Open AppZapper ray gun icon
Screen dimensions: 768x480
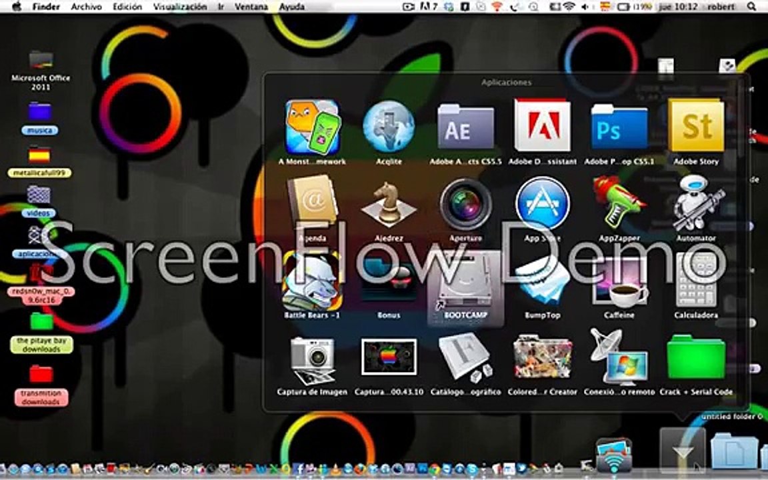(x=619, y=203)
